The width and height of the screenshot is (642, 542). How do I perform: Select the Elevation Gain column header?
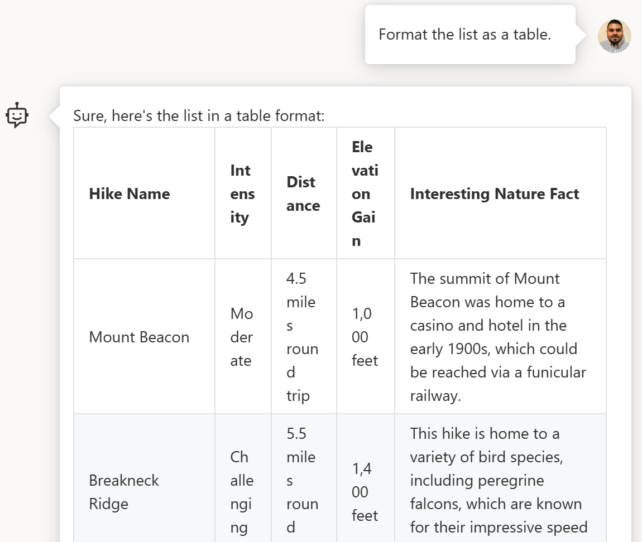pos(365,194)
